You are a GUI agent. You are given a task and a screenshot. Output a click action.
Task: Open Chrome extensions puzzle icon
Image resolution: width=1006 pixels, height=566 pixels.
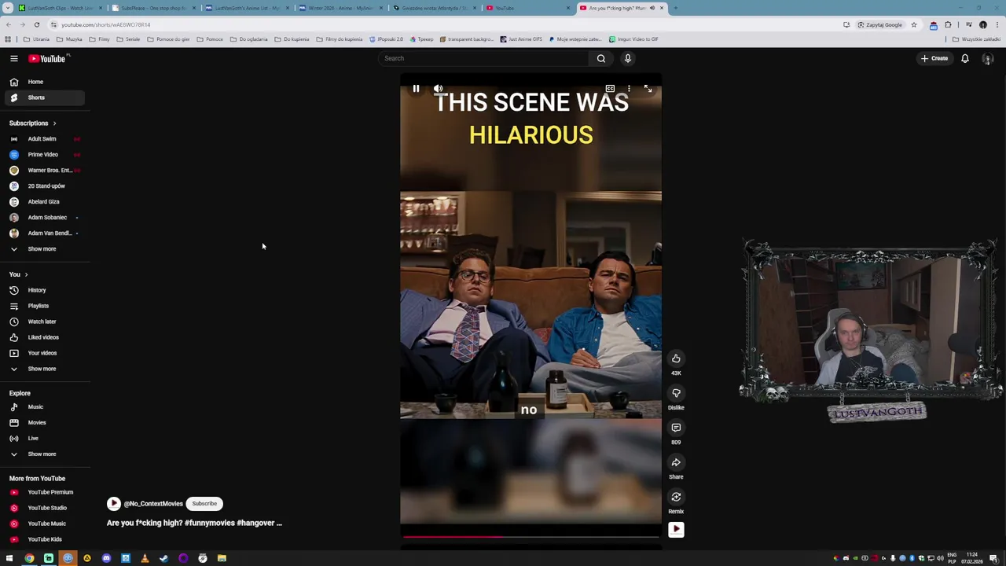[x=948, y=24]
